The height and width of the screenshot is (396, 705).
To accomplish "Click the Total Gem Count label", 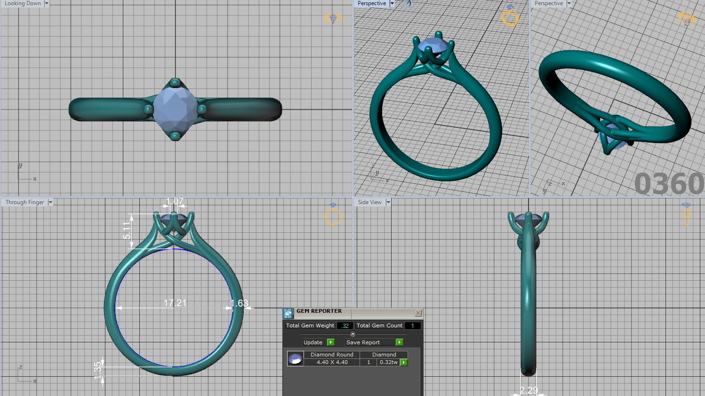I will click(x=379, y=325).
